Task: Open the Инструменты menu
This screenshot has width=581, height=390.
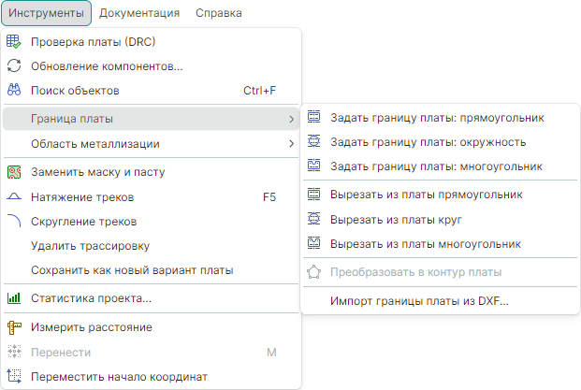Action: click(46, 13)
